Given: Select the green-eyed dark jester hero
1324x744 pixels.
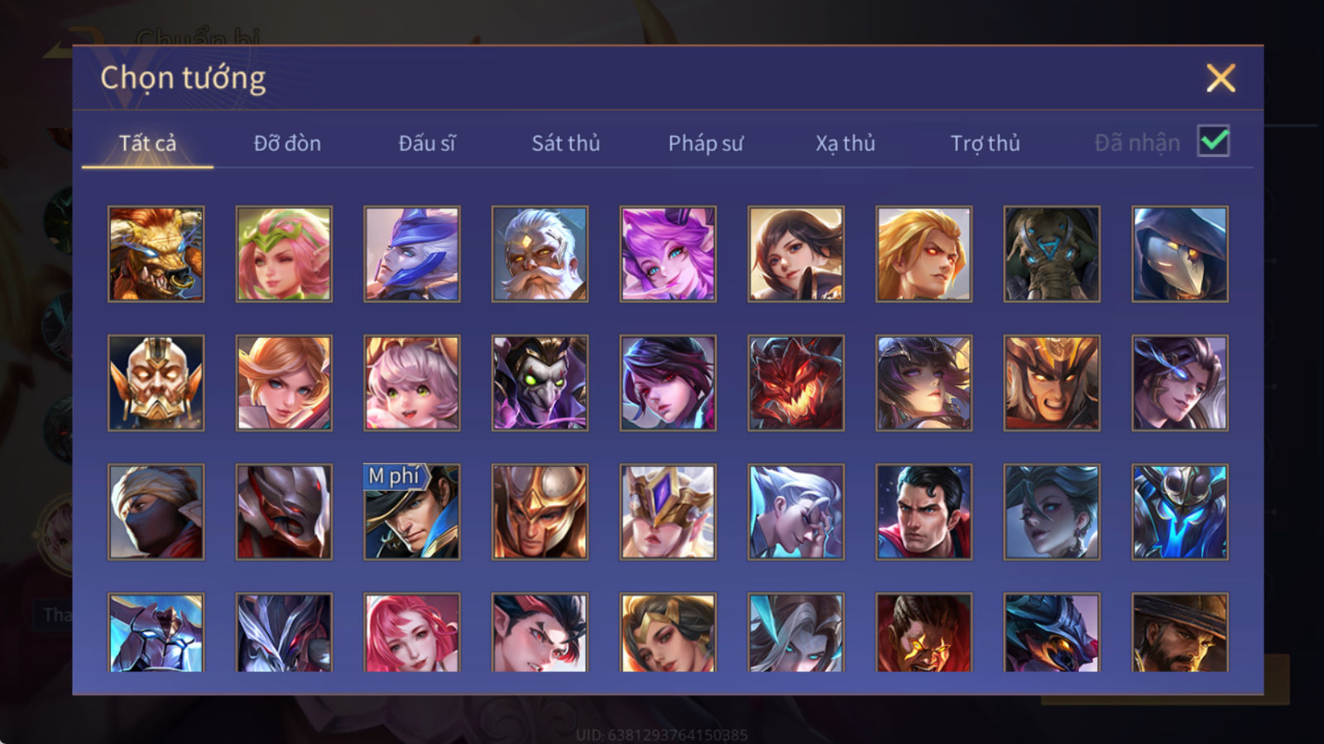Looking at the screenshot, I should pyautogui.click(x=540, y=383).
